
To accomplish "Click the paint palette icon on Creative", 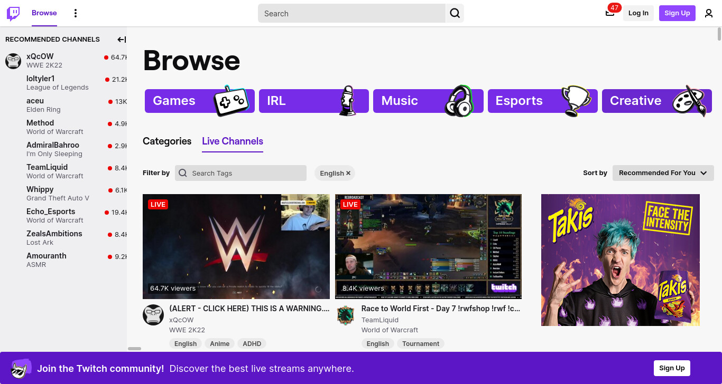I will [689, 100].
